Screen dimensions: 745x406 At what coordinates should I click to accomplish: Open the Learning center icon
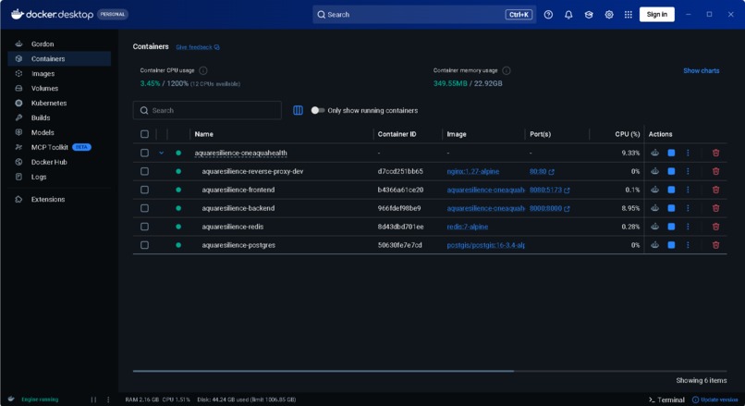(x=589, y=15)
